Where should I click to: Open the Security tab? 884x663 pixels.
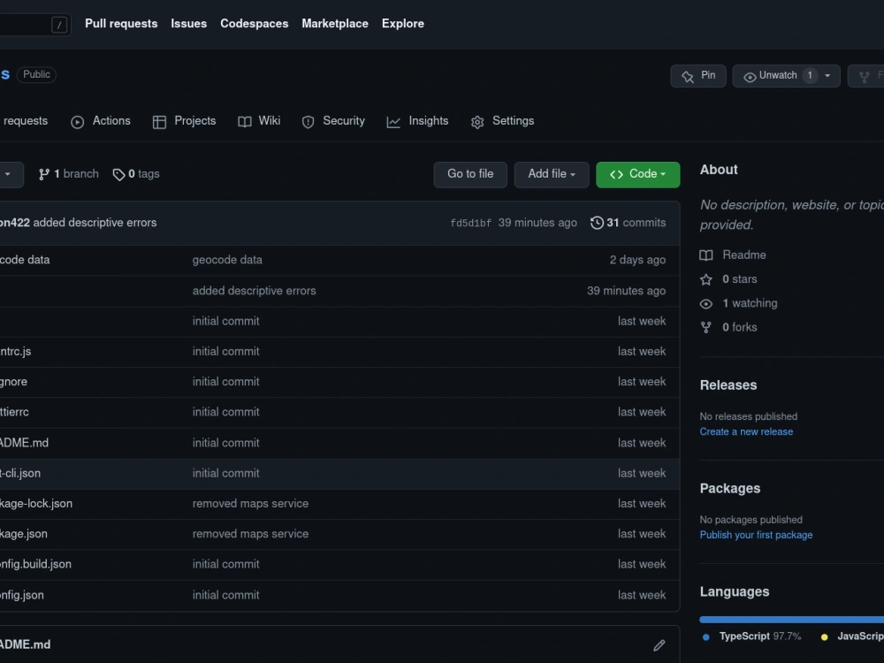pyautogui.click(x=333, y=121)
